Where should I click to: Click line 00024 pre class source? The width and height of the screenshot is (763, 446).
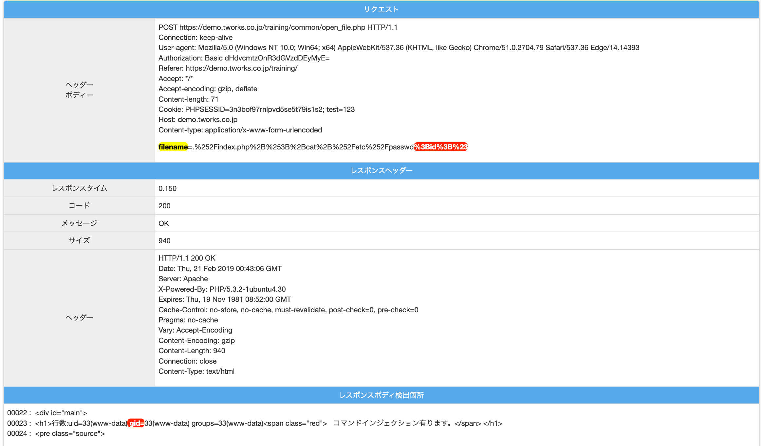[x=56, y=433]
